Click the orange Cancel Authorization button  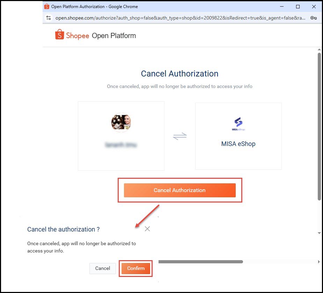[179, 190]
